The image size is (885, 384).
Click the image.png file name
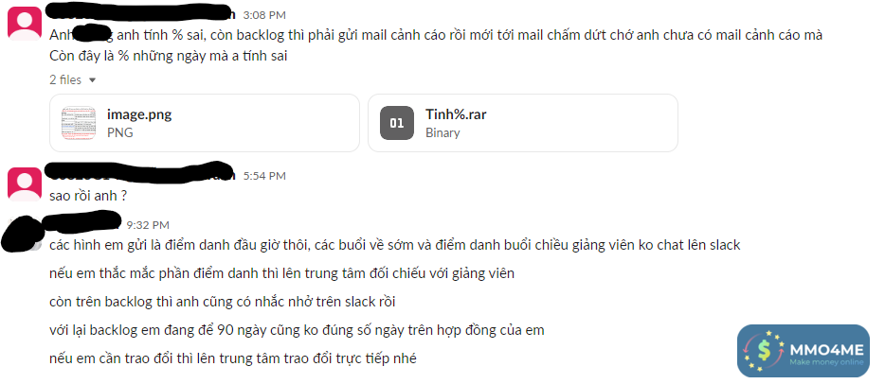tap(139, 114)
